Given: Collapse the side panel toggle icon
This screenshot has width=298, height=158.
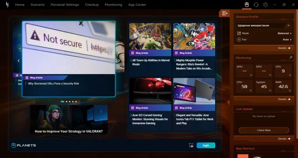Looking at the screenshot, I should click(225, 13).
